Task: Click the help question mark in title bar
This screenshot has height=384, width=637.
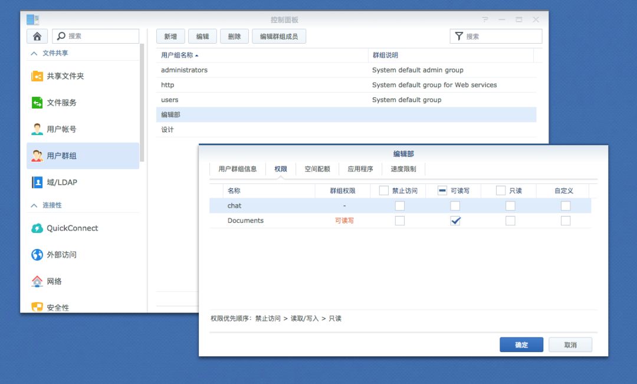Action: click(485, 19)
